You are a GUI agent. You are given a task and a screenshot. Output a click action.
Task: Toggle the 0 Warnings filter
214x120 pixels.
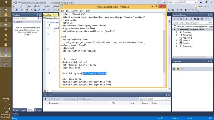[70, 99]
